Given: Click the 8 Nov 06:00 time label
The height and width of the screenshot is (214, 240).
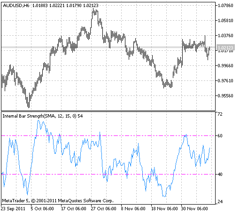Looking at the screenshot, I should tap(133, 209).
